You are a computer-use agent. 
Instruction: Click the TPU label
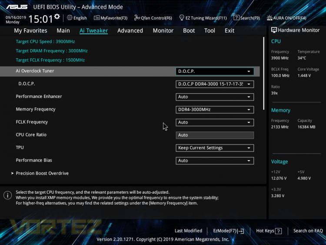pyautogui.click(x=20, y=148)
